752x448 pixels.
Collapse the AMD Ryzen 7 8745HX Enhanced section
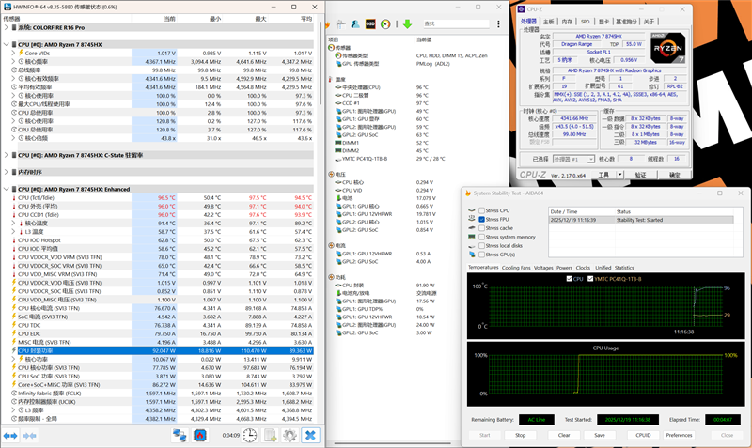coord(8,189)
